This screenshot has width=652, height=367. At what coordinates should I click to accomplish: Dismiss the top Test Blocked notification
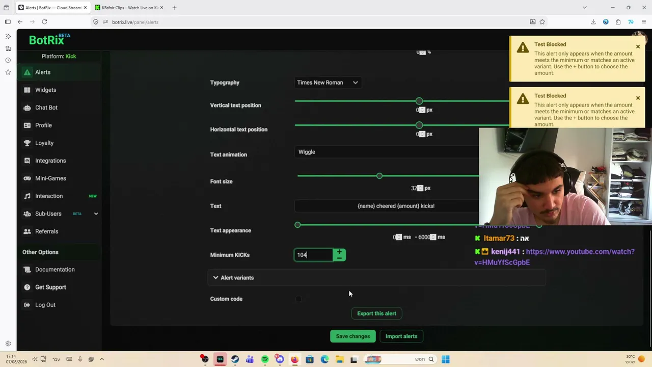(x=638, y=47)
